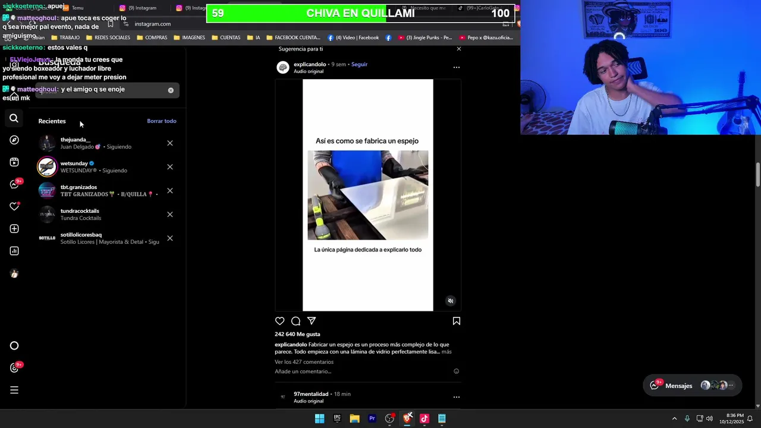The image size is (761, 428).
Task: Remove sotillolicoresbaq from recent searches
Action: [170, 238]
